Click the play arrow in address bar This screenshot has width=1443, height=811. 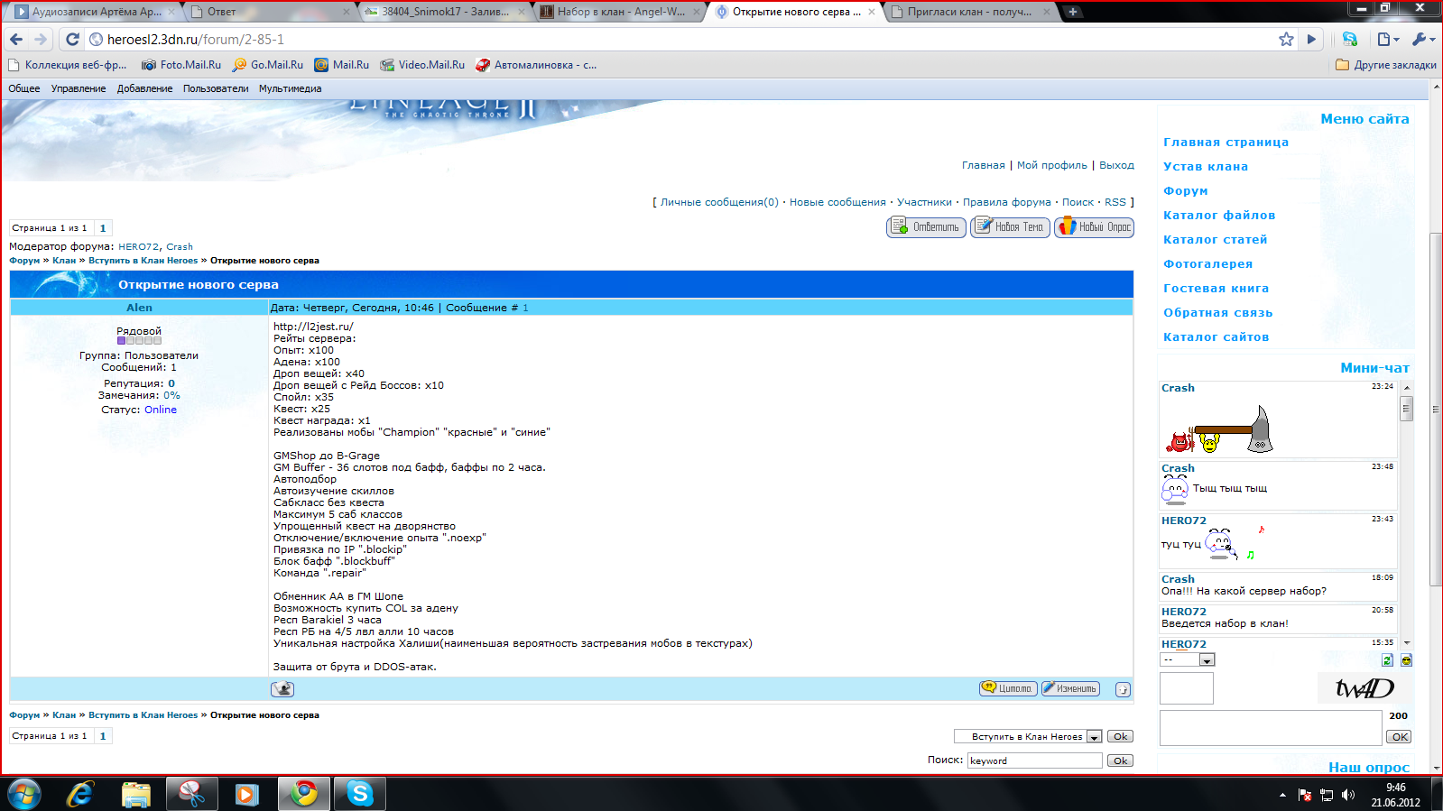click(x=1312, y=39)
